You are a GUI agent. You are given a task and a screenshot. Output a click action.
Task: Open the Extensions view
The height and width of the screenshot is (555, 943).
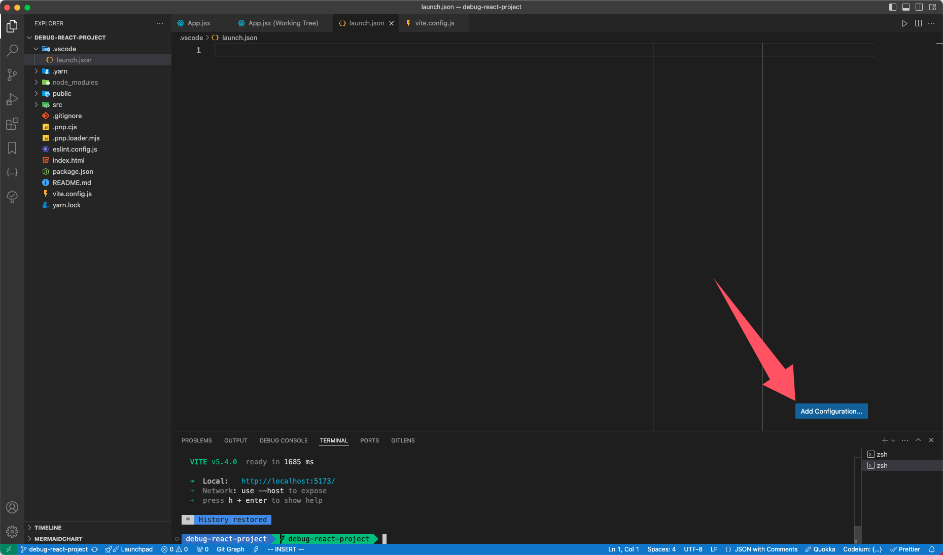[x=12, y=124]
